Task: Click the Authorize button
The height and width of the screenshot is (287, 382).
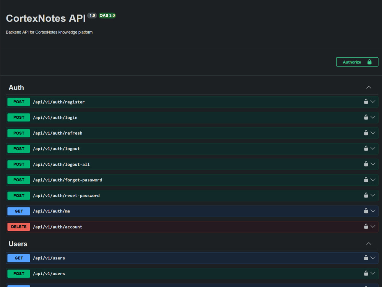Action: point(357,62)
